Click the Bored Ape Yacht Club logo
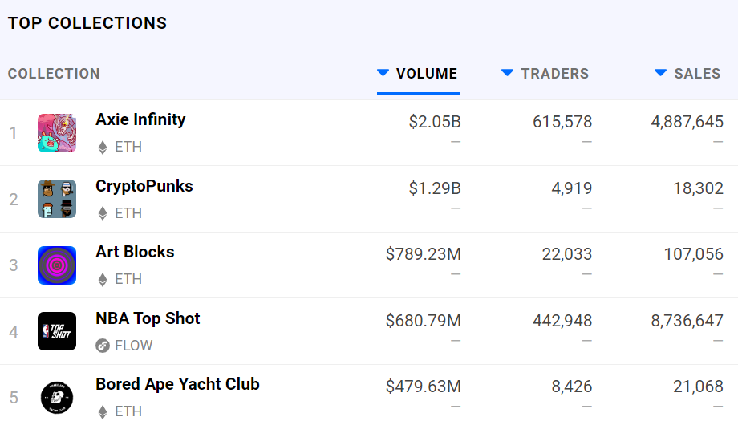 pyautogui.click(x=57, y=397)
